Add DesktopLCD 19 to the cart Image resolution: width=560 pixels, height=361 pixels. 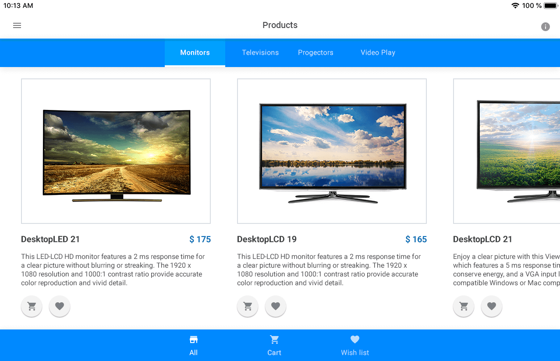point(247,306)
